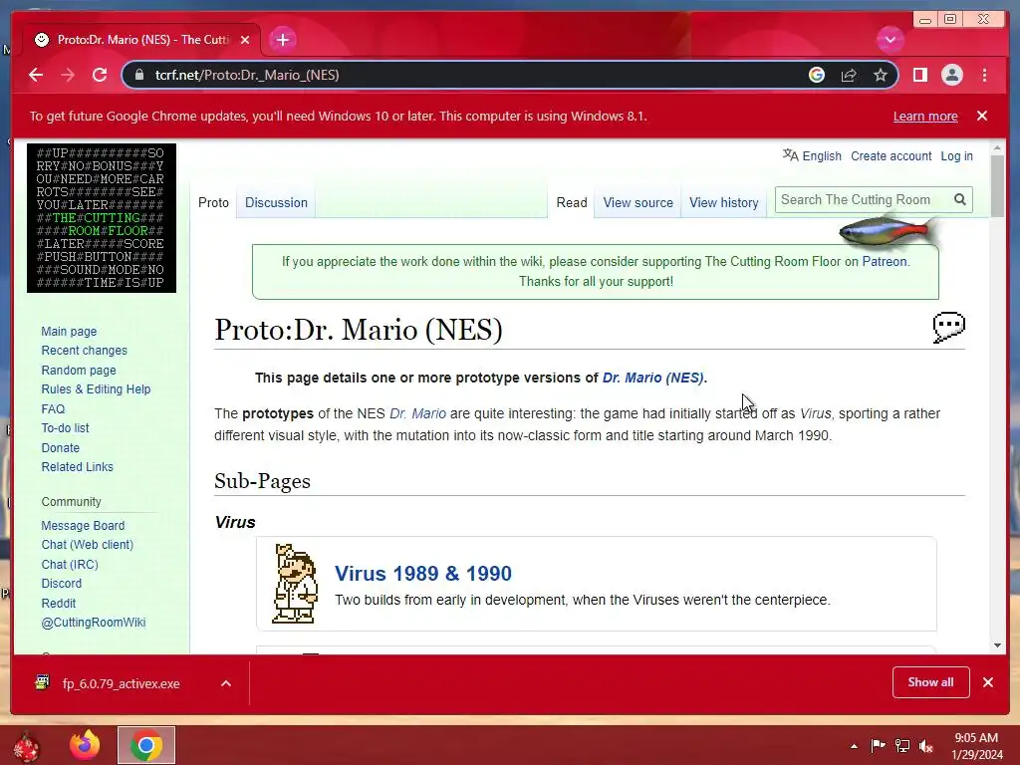The width and height of the screenshot is (1020, 765).
Task: Click The Cutting Room Floor logo
Action: [x=102, y=218]
